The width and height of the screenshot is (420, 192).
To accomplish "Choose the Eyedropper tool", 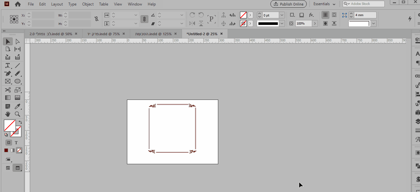I will pos(17,106).
